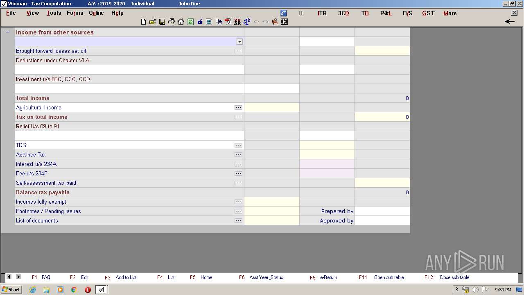Click the back arrow icon
Screen dimensions: 524x295
(510, 21)
